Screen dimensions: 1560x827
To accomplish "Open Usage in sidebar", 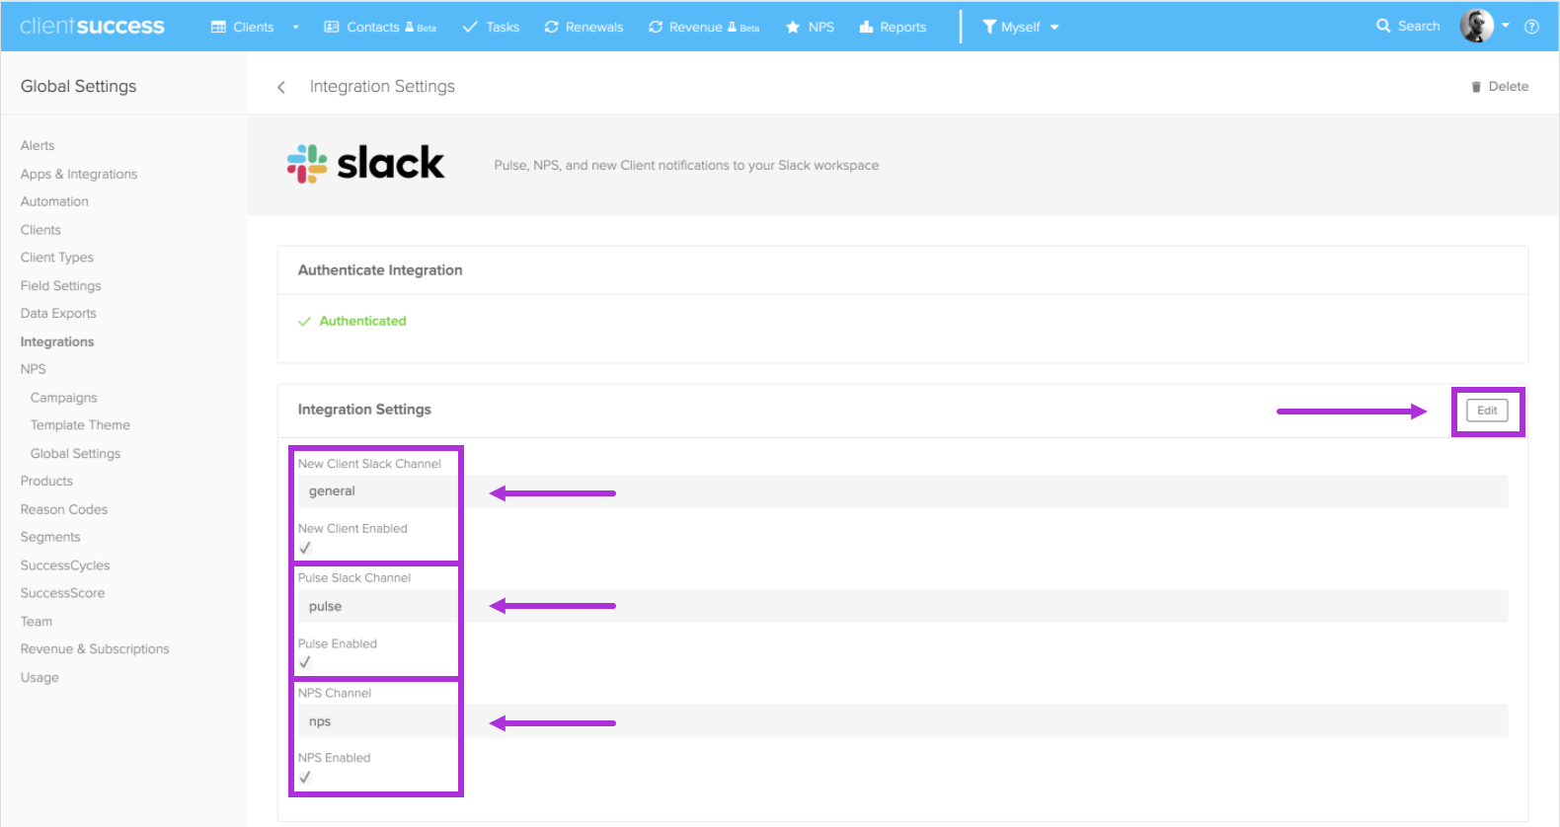I will 39,677.
